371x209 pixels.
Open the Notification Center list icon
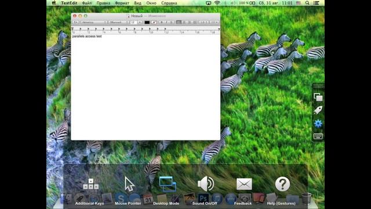pos(316,3)
